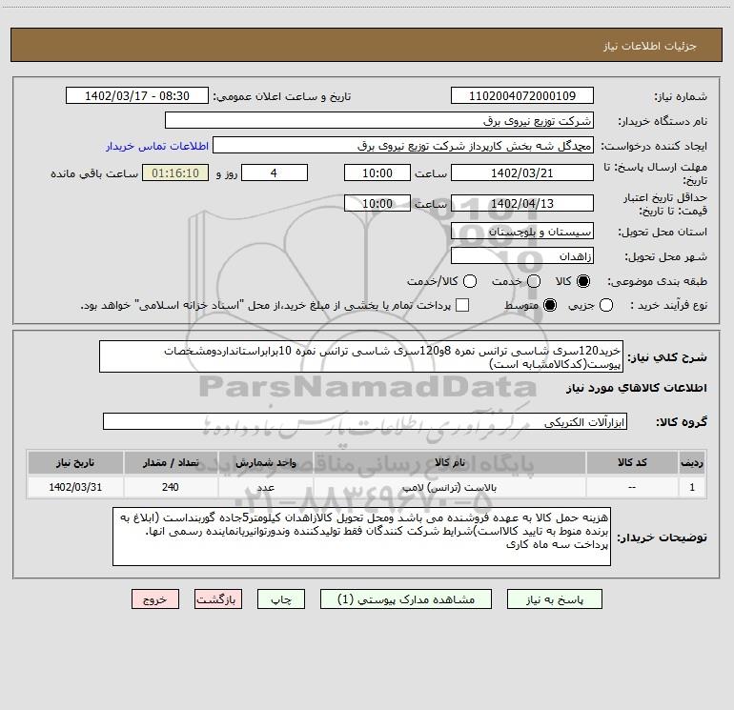Click the پاسخ به نیاز button
734x710 pixels.
coord(554,599)
